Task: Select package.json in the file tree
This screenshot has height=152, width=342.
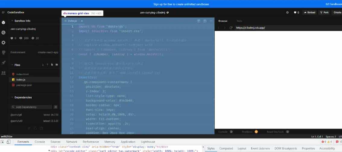Action: pos(24,85)
